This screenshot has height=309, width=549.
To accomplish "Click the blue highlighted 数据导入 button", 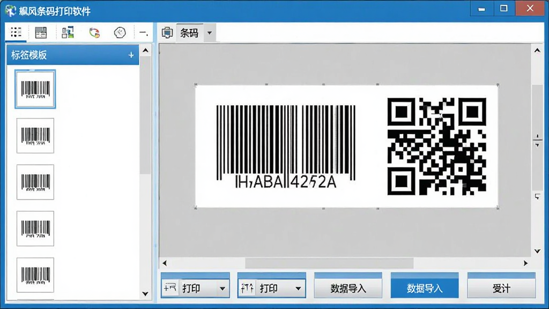I will (425, 285).
